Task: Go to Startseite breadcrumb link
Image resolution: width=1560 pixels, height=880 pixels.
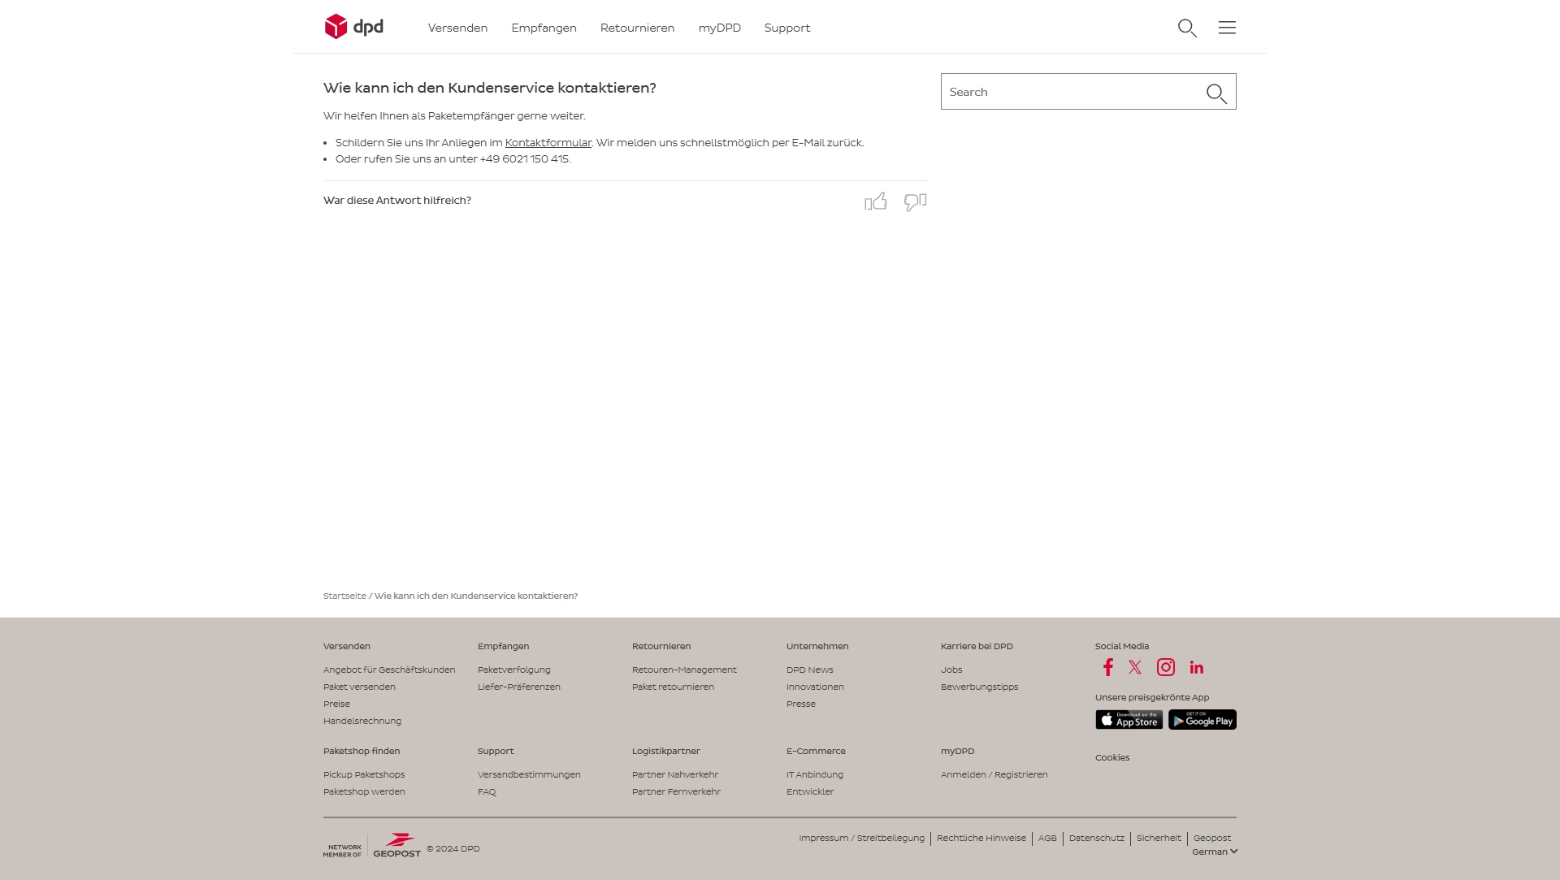Action: (x=344, y=596)
